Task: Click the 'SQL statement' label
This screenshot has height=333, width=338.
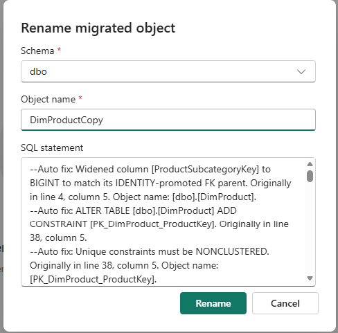Action: pos(52,147)
